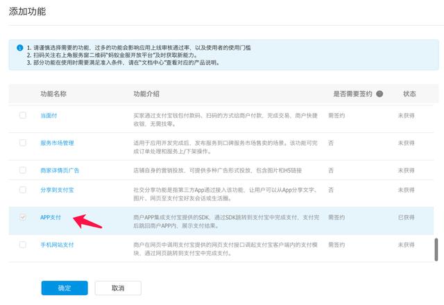The width and height of the screenshot is (444, 305).
Task: Click the 否 cell in 商家详情页广告 row
Action: point(331,171)
